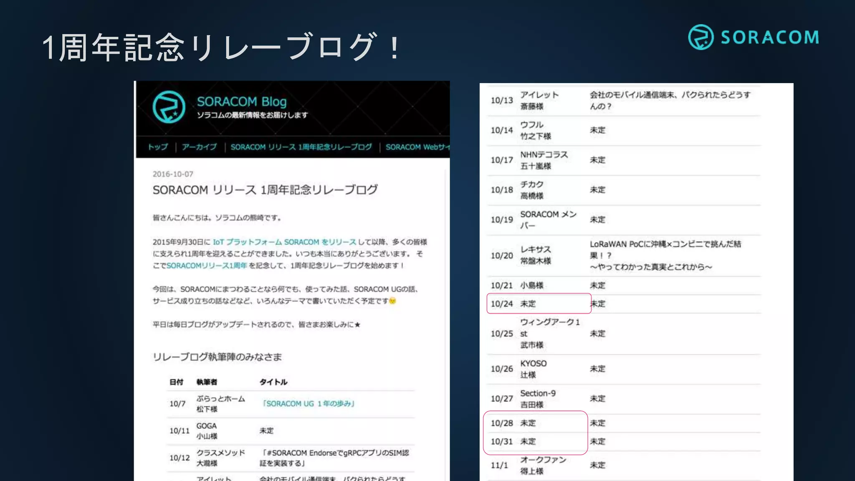
Task: Click the クラスメソッド 大瀧様 author cell
Action: coord(220,458)
